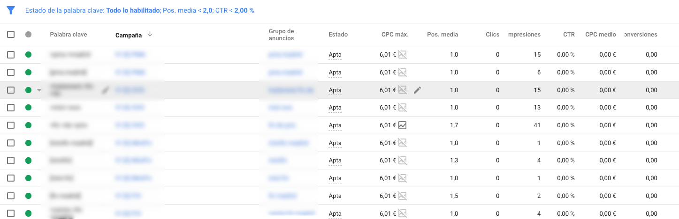This screenshot has height=219, width=679.
Task: Click the gray status dot in header
Action: 28,34
